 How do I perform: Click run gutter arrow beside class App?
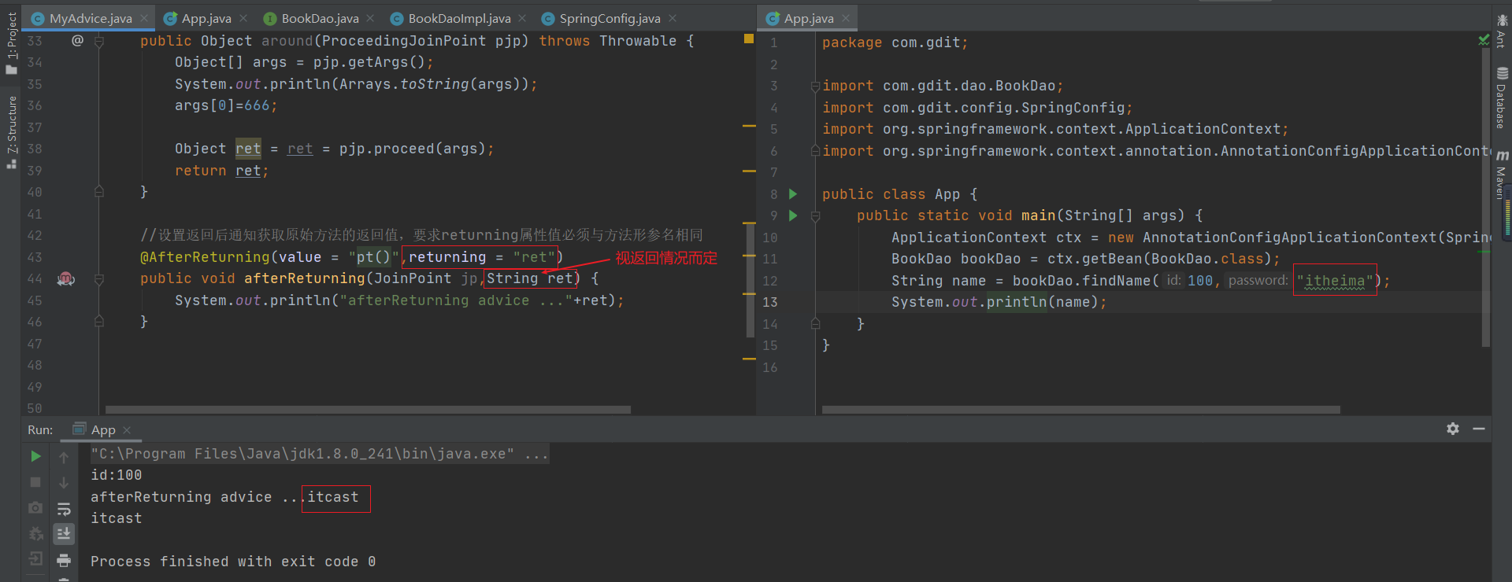click(x=793, y=194)
